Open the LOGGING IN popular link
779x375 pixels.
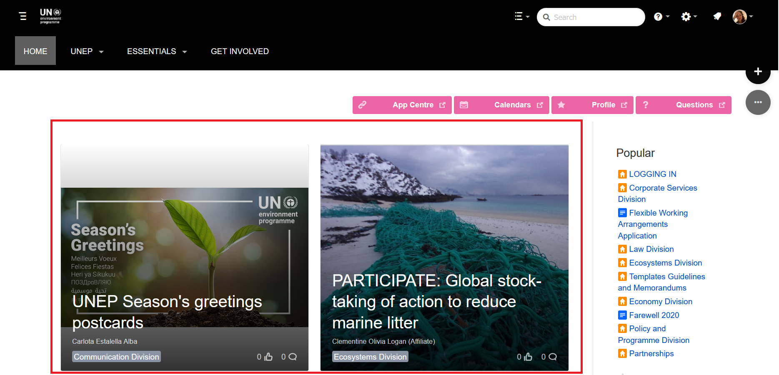point(653,174)
